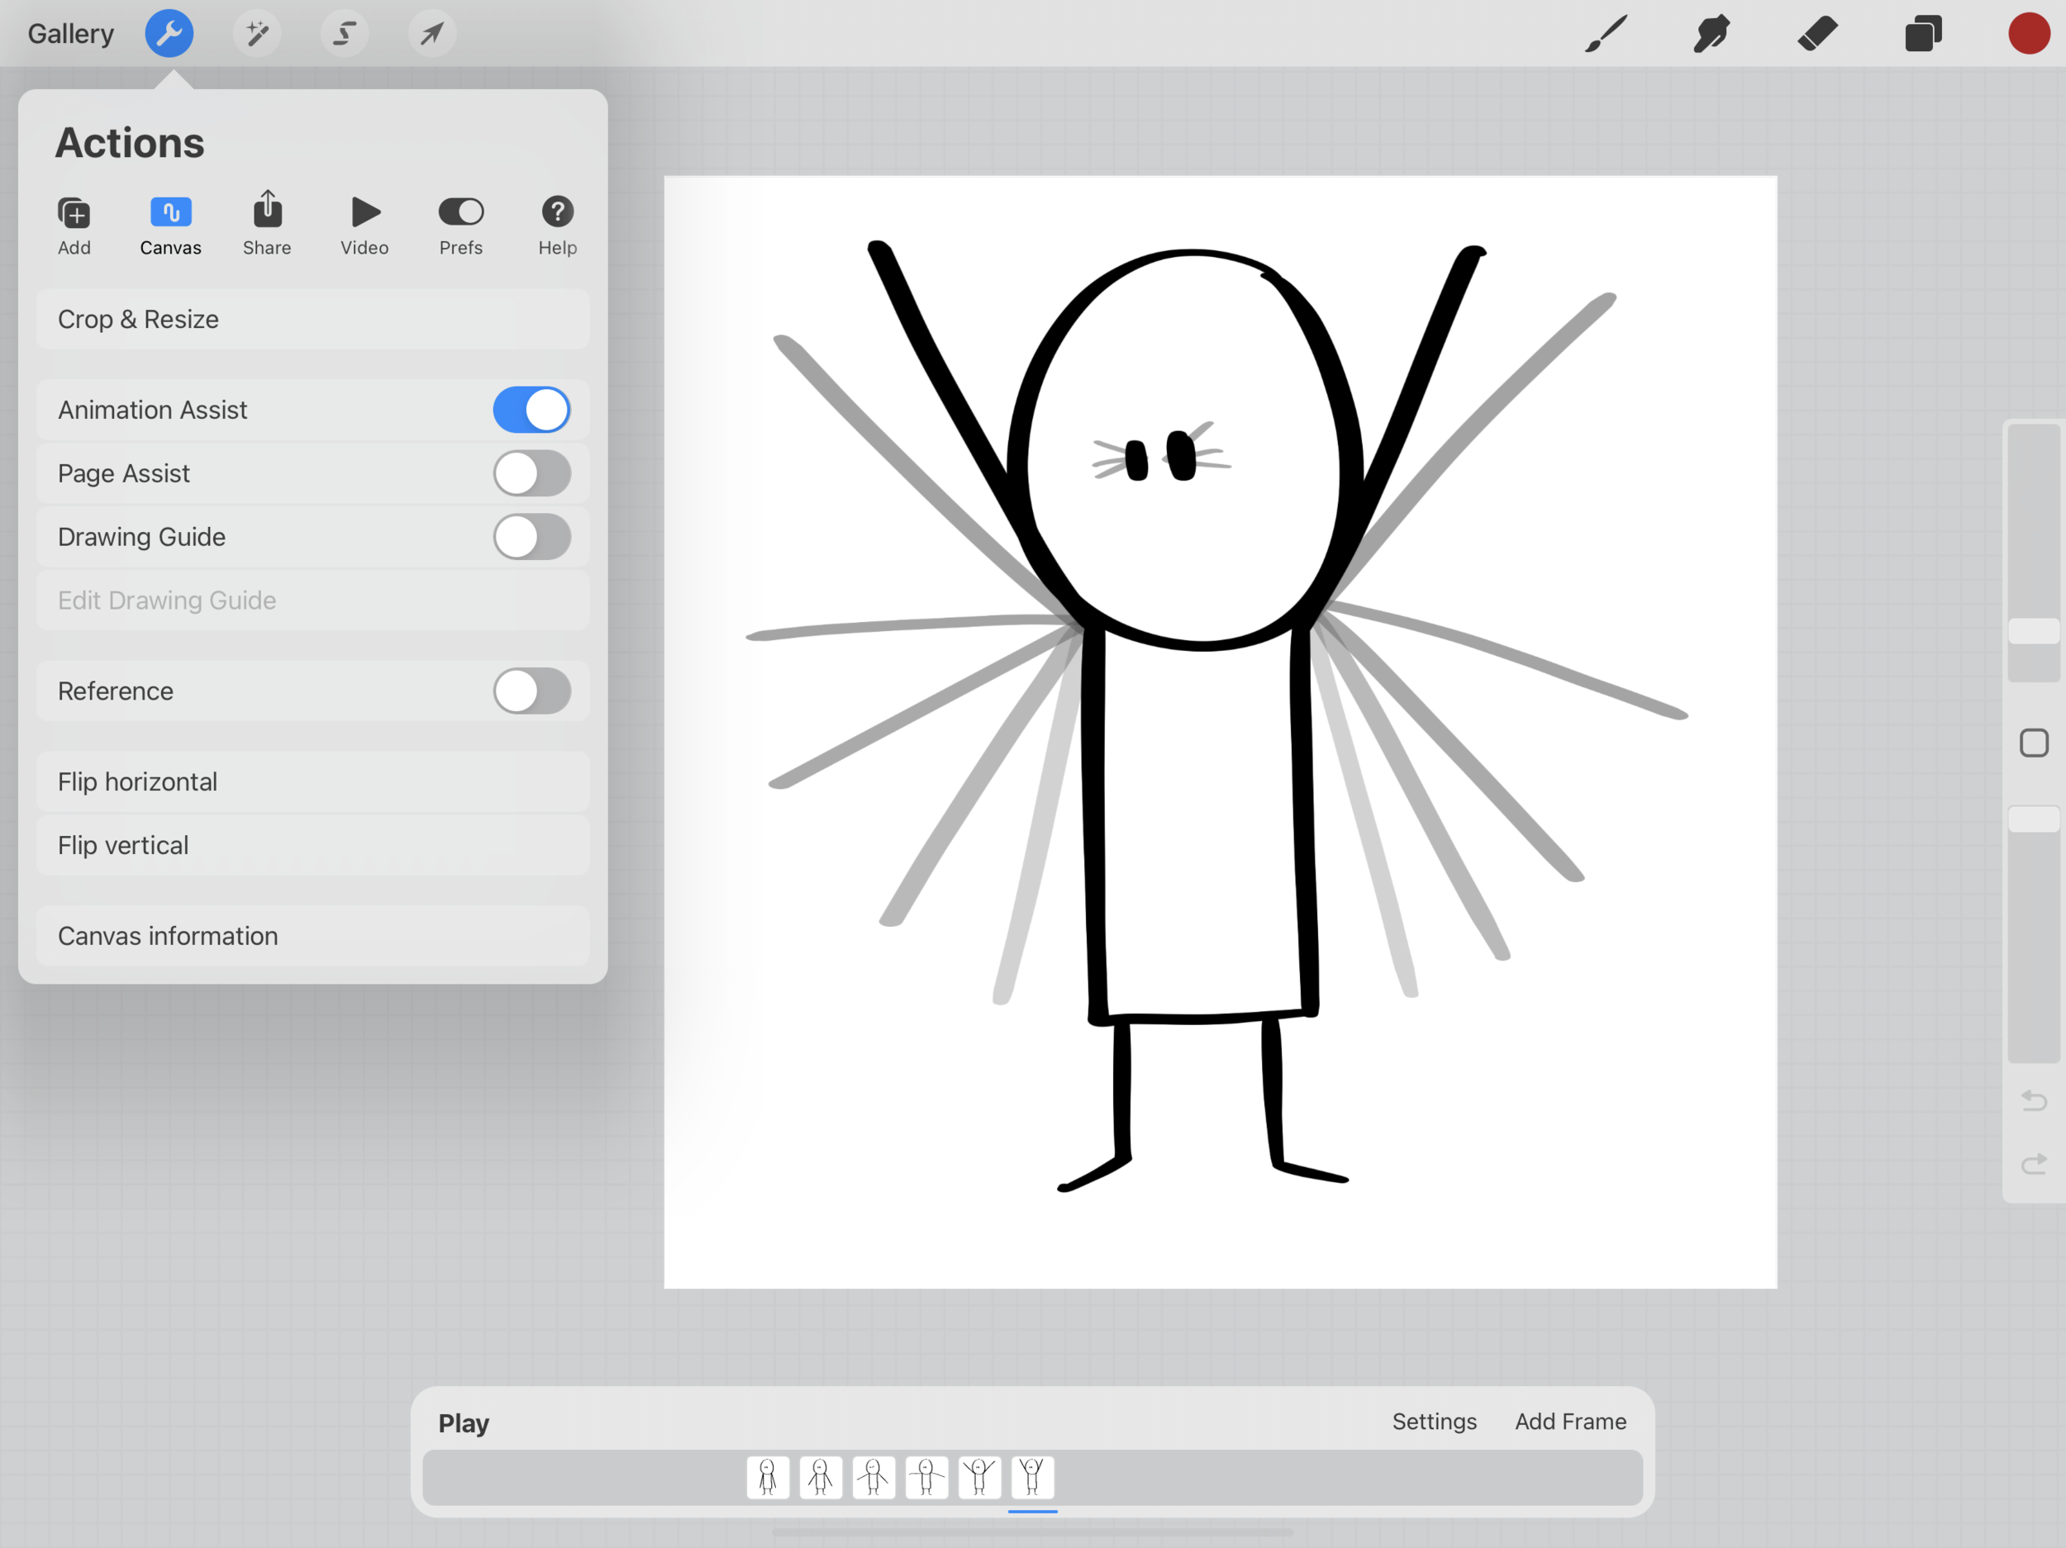
Task: Undo the last stroke
Action: click(2033, 1101)
